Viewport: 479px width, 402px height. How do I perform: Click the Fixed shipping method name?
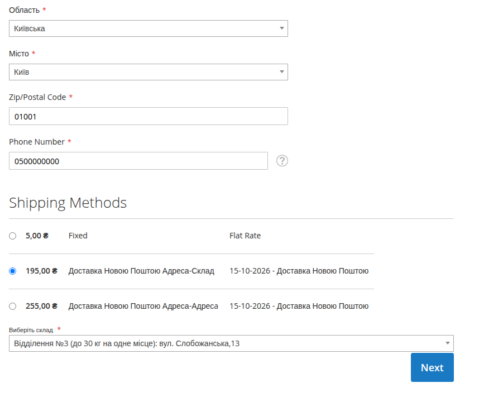[x=78, y=236]
